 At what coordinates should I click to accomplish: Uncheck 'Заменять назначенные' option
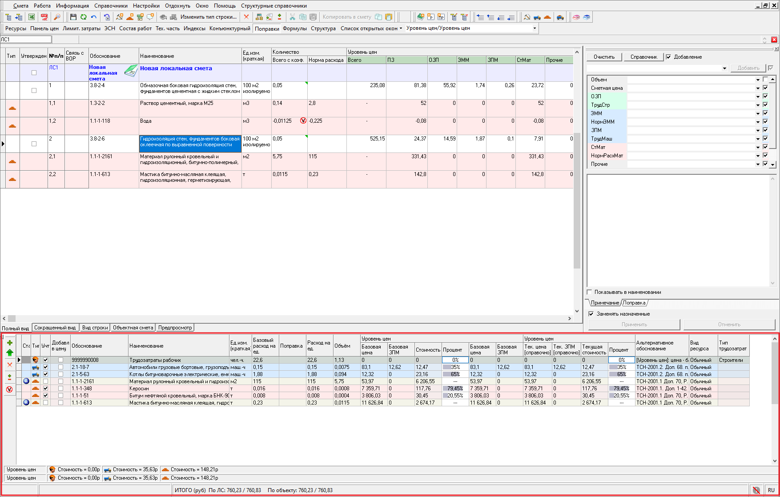point(591,314)
